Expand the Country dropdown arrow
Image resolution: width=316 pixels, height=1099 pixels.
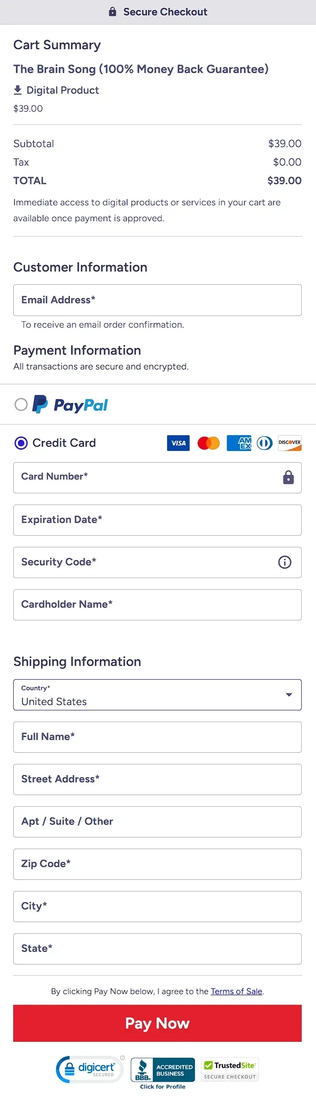click(289, 695)
